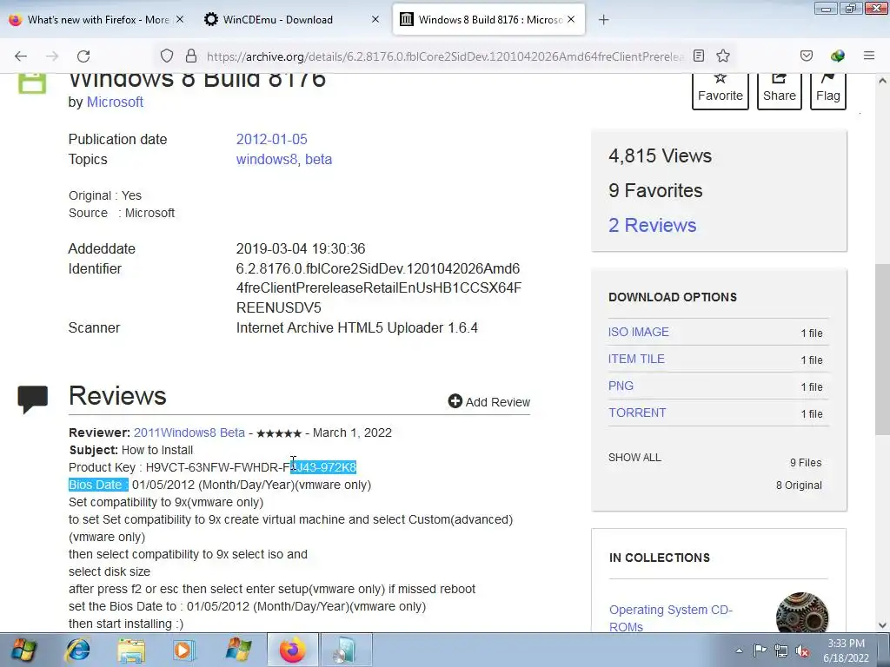The image size is (890, 667).
Task: Open the Firefox hamburger menu
Action: tap(869, 56)
